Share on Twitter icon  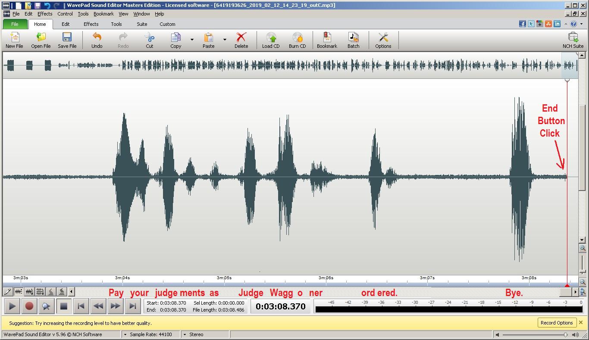[x=531, y=24]
